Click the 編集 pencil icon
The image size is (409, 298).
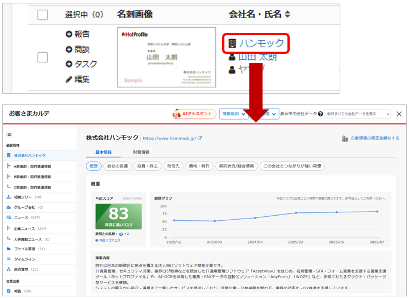point(69,79)
